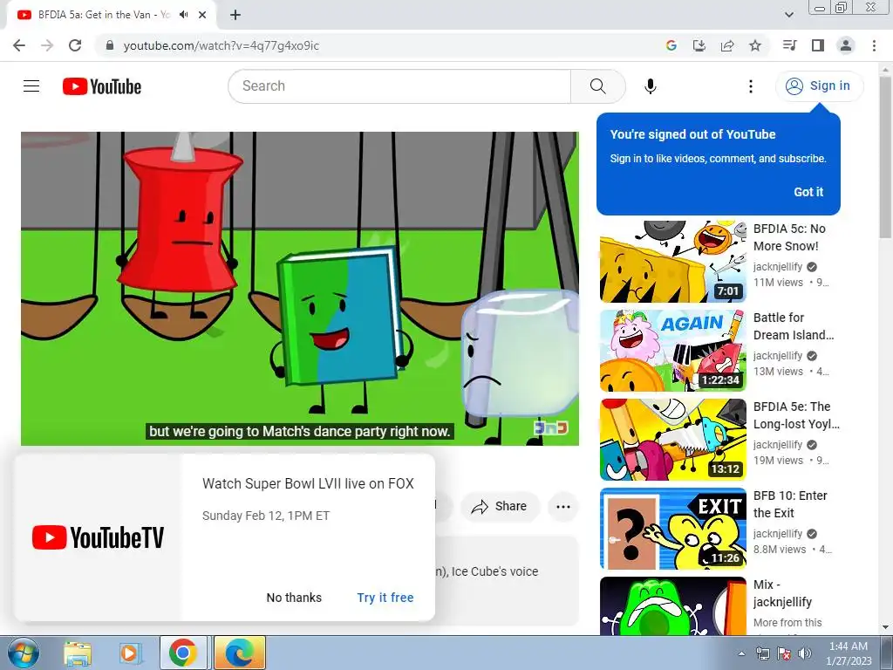Viewport: 893px width, 670px height.
Task: Open the YouTube hamburger guide menu
Action: point(31,86)
